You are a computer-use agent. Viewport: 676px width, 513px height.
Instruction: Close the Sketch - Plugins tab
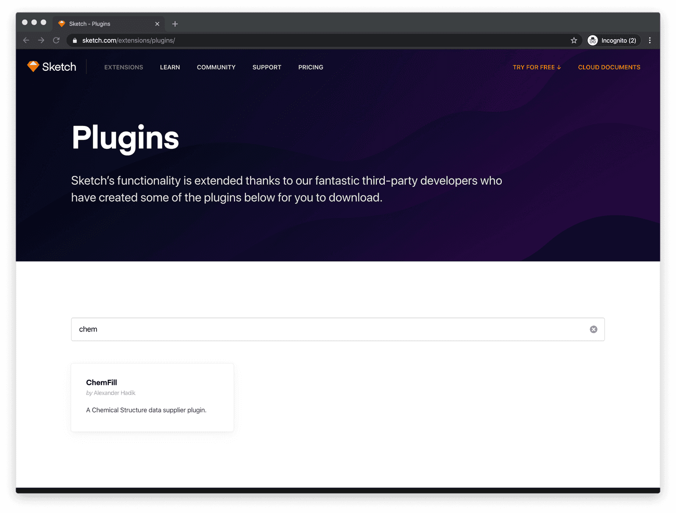click(x=157, y=24)
